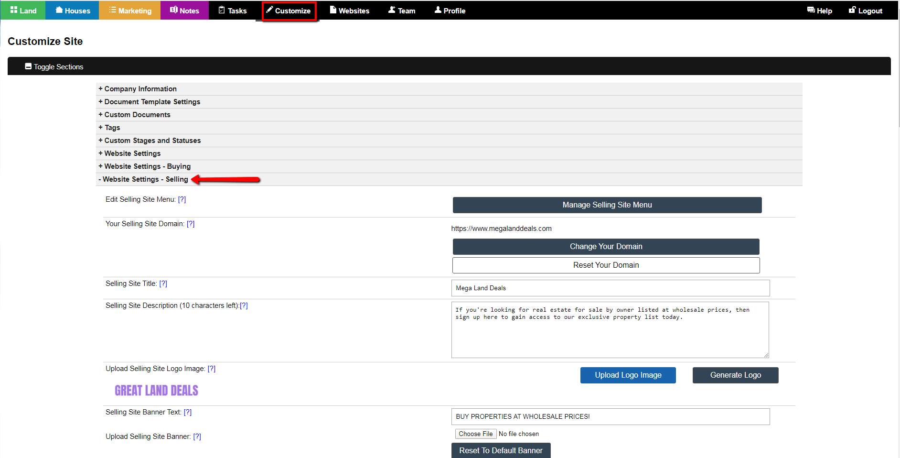Open the Websites menu item

pyautogui.click(x=350, y=11)
